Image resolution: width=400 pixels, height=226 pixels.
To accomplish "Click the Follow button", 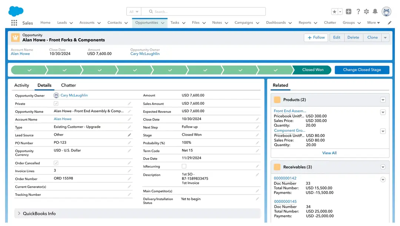I will click(x=316, y=37).
